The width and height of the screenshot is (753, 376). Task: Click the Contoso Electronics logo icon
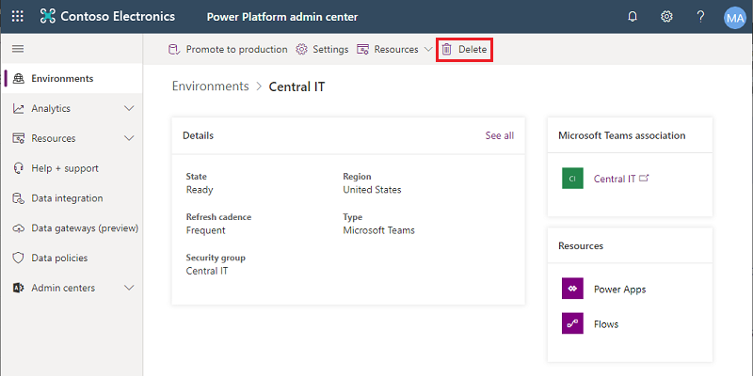pos(48,17)
